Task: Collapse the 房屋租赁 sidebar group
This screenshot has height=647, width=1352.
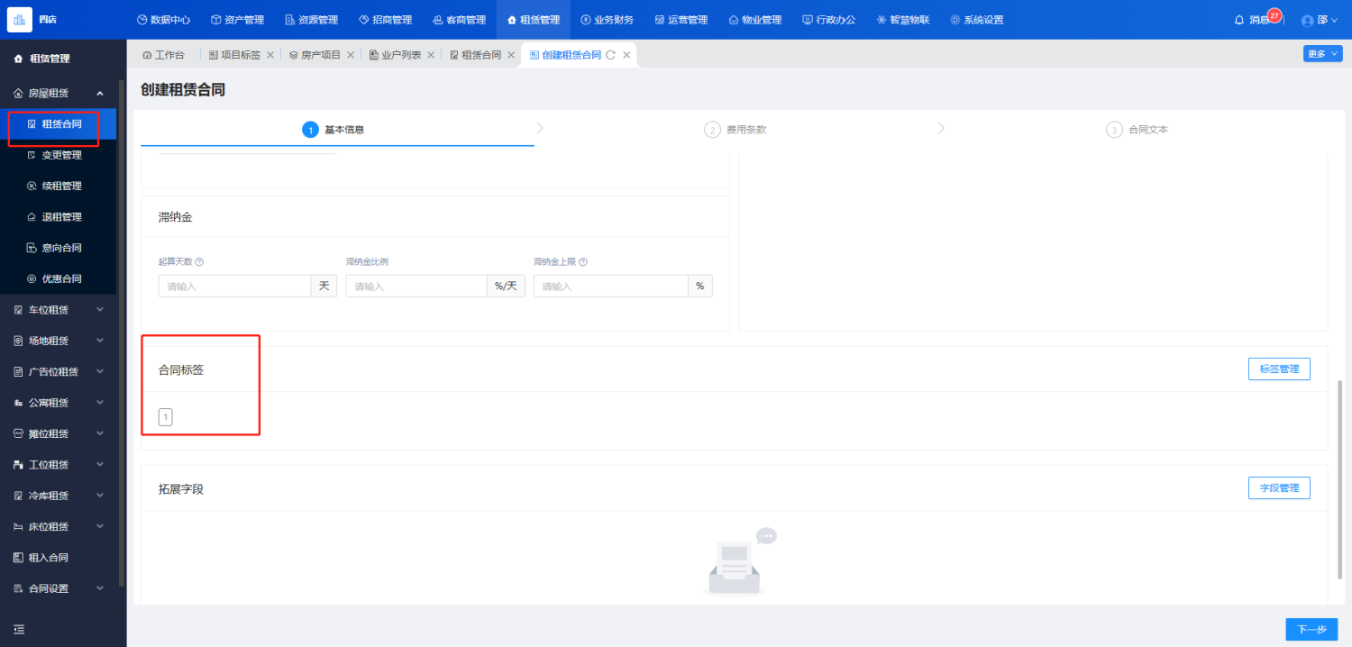Action: pyautogui.click(x=59, y=93)
